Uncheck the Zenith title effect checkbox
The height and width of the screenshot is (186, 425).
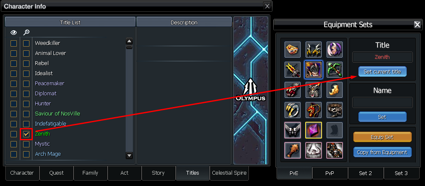pyautogui.click(x=26, y=134)
